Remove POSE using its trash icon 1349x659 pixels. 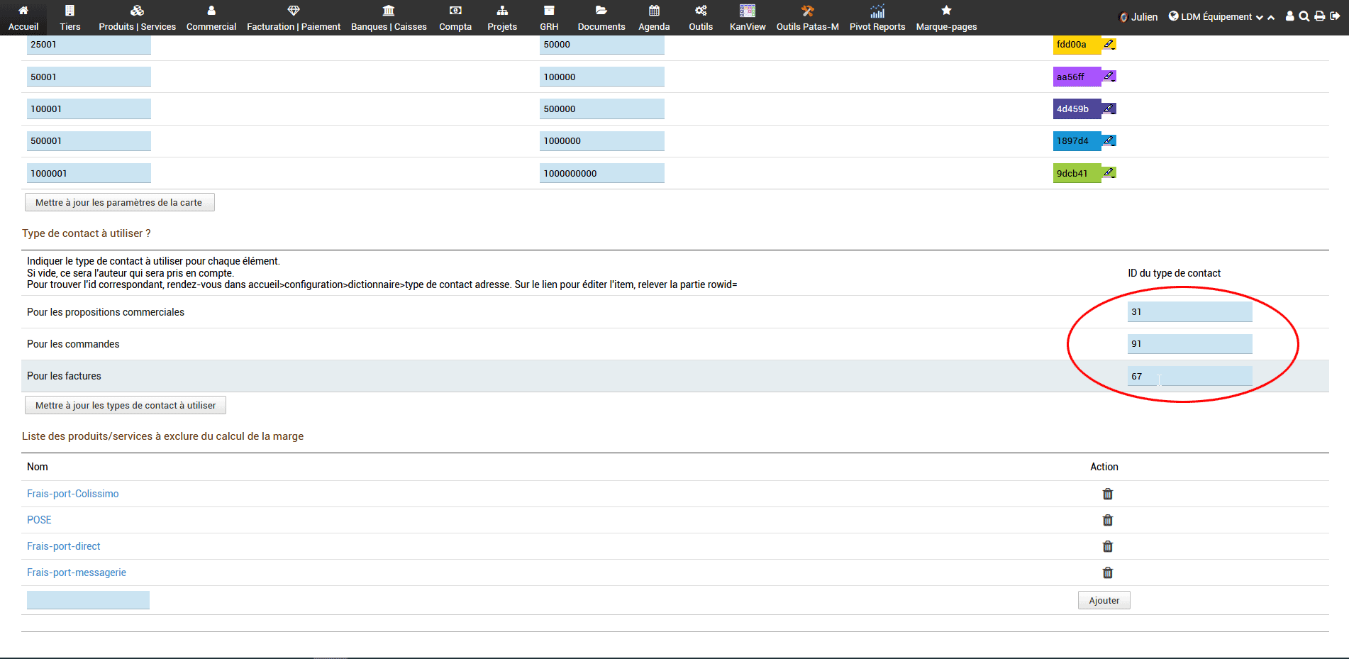(1107, 521)
